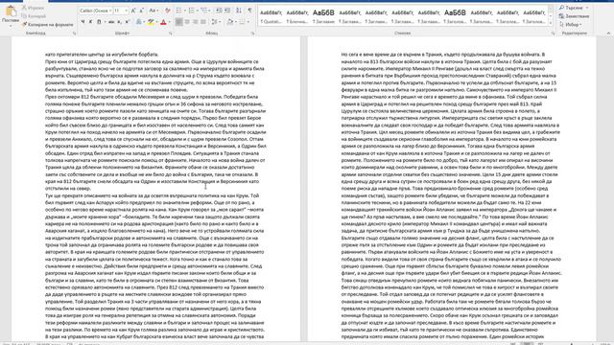The width and height of the screenshot is (614, 345).
Task: Click Find (Търсене) in Editing group
Action: tap(572, 8)
